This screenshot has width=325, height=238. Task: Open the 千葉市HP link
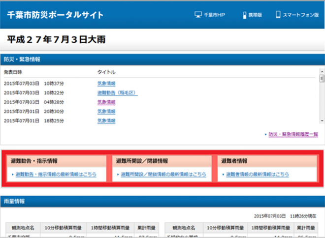point(215,15)
